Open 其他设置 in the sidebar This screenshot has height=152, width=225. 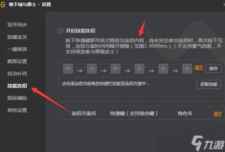click(x=17, y=110)
